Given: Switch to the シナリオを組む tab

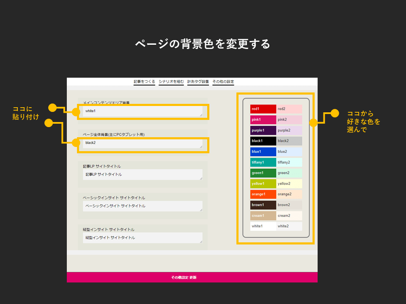Looking at the screenshot, I should [x=171, y=81].
